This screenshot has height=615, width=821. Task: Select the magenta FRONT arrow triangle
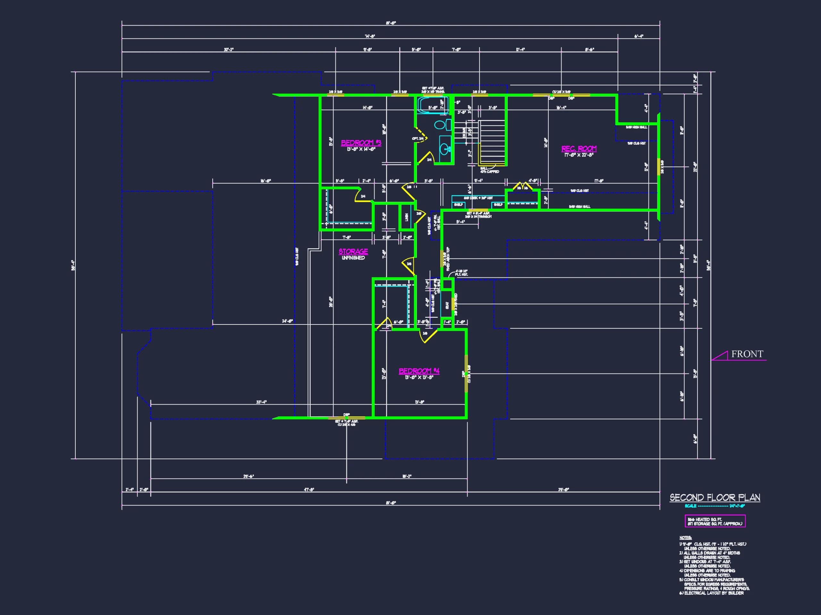(x=719, y=356)
